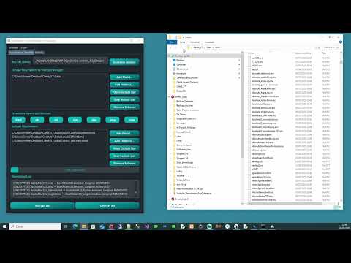Image resolution: width=351 pixels, height=263 pixels.
Task: Select Quick access in navigation pane
Action: pyautogui.click(x=182, y=56)
